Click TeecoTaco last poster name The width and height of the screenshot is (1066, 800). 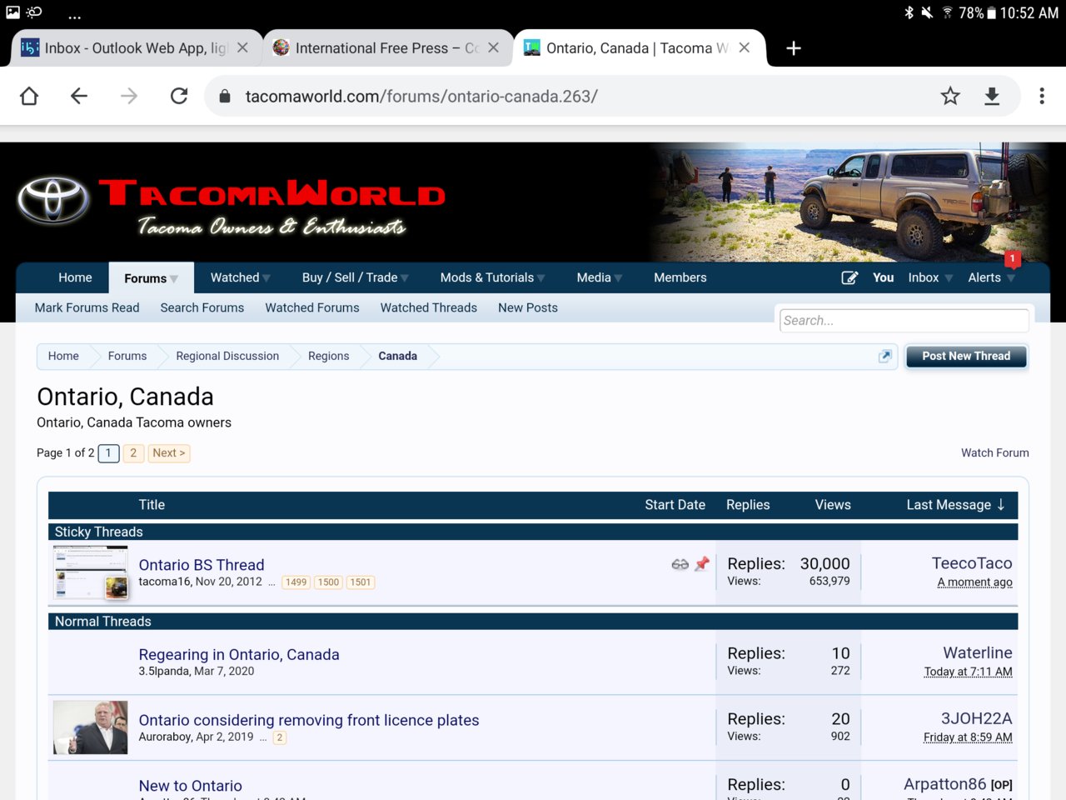(972, 563)
